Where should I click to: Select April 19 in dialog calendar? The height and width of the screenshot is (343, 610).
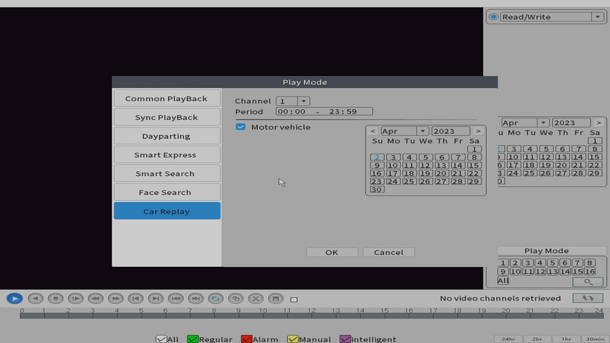point(425,173)
